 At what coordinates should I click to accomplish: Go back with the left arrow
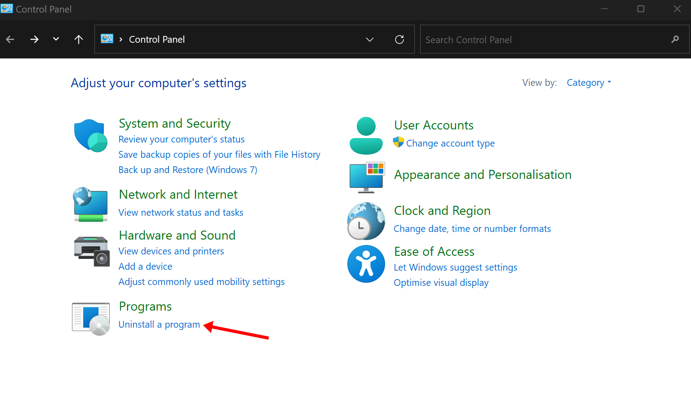[10, 40]
